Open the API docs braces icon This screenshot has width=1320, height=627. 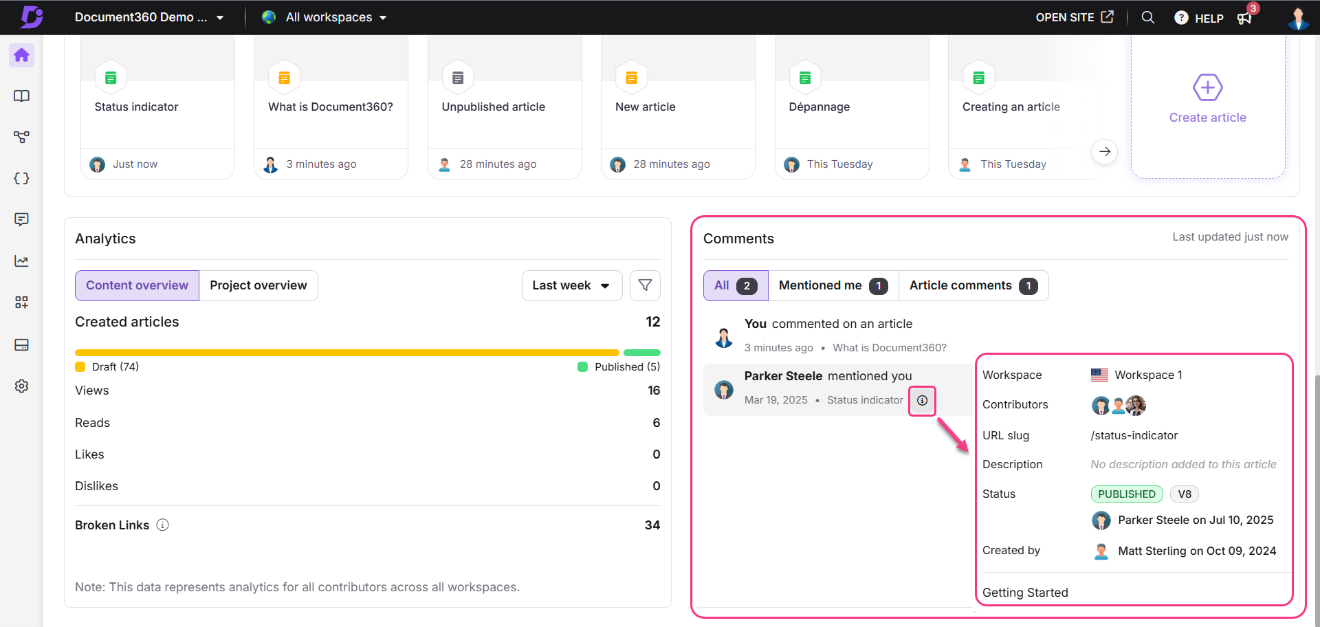(21, 179)
